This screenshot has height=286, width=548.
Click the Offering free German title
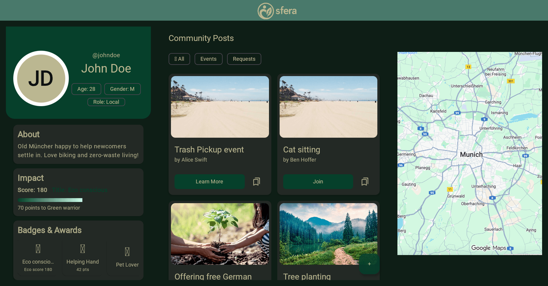213,277
